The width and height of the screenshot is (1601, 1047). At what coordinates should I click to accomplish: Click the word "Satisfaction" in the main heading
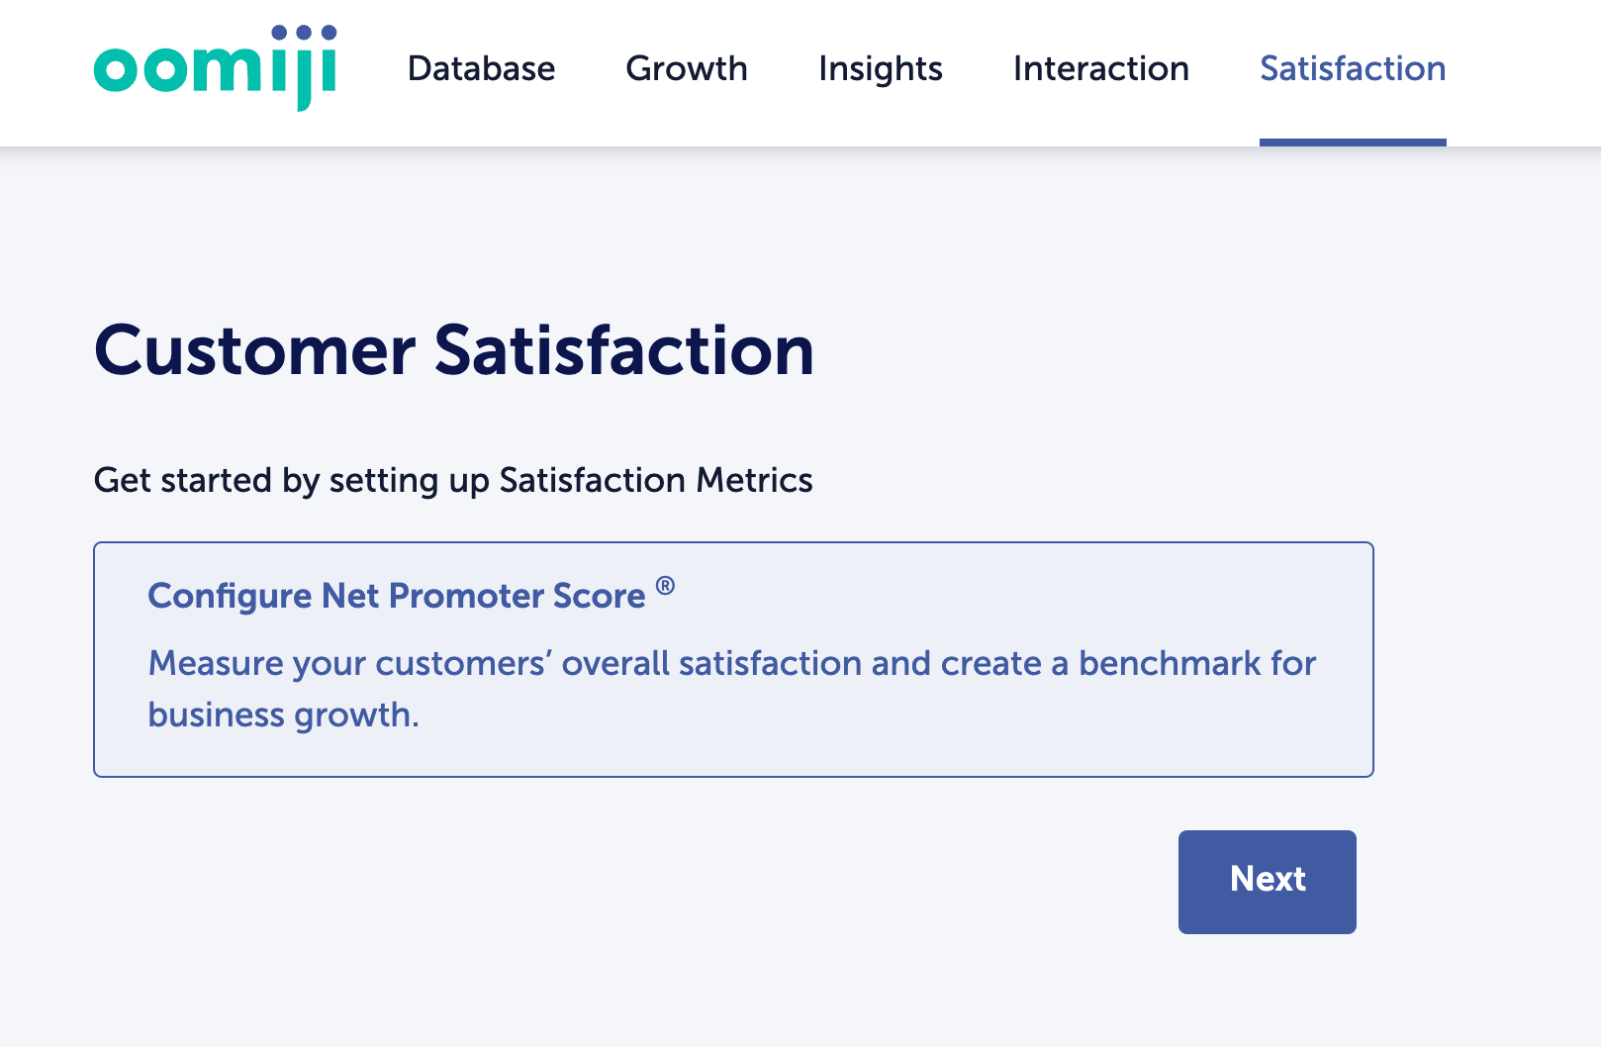point(624,350)
